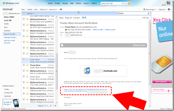This screenshot has width=174, height=111.
Task: Check the 5/06/10 SQLServerCentral message
Action: click(x=24, y=36)
